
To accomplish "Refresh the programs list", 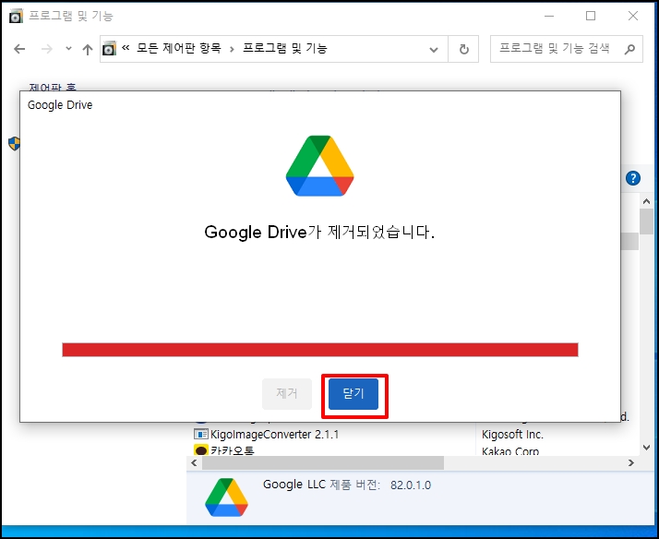I will (463, 49).
